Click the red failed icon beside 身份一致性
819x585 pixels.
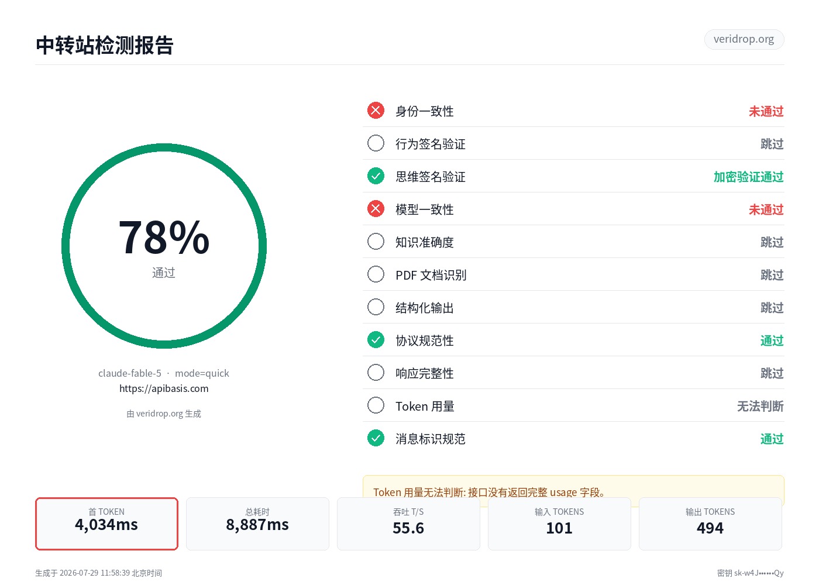click(x=376, y=111)
